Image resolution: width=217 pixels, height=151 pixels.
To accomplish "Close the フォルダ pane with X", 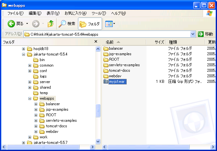I will 96,42.
